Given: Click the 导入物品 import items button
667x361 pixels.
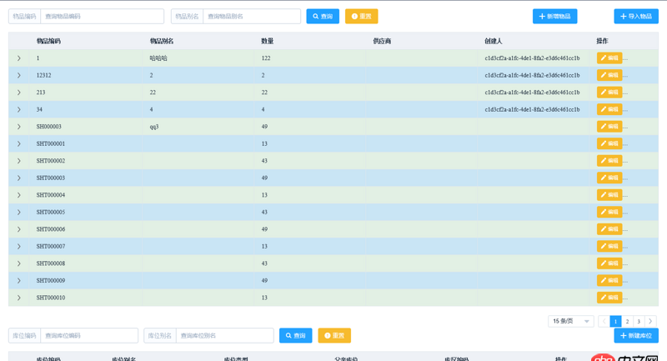Looking at the screenshot, I should click(x=636, y=16).
